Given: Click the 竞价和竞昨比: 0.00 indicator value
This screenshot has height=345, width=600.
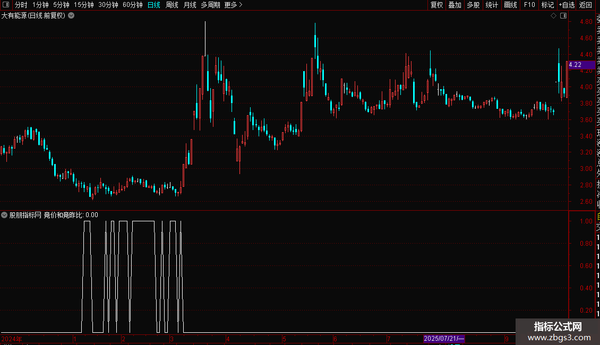Looking at the screenshot, I should (x=71, y=215).
